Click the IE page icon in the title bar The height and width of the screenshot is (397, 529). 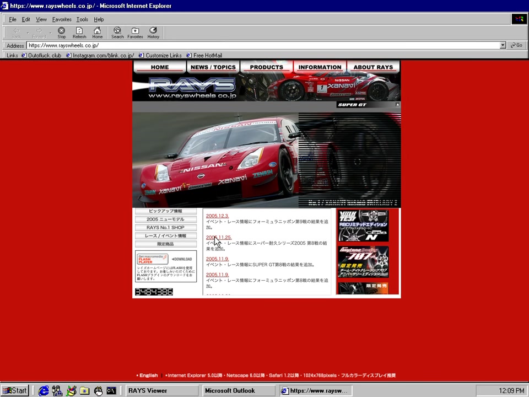point(5,6)
